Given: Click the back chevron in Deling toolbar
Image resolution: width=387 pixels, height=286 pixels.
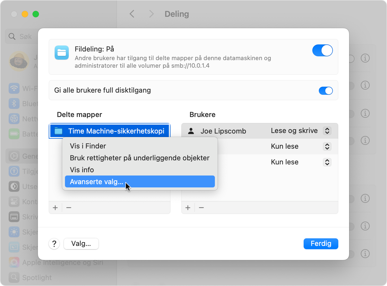Looking at the screenshot, I should pos(132,14).
